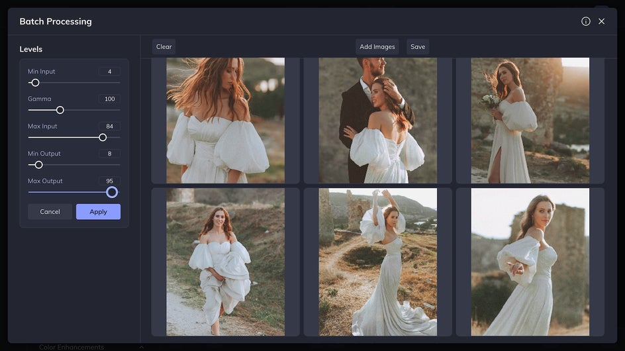Focus the Max Output value field showing 95
Viewport: 625px width, 351px height.
tap(110, 181)
